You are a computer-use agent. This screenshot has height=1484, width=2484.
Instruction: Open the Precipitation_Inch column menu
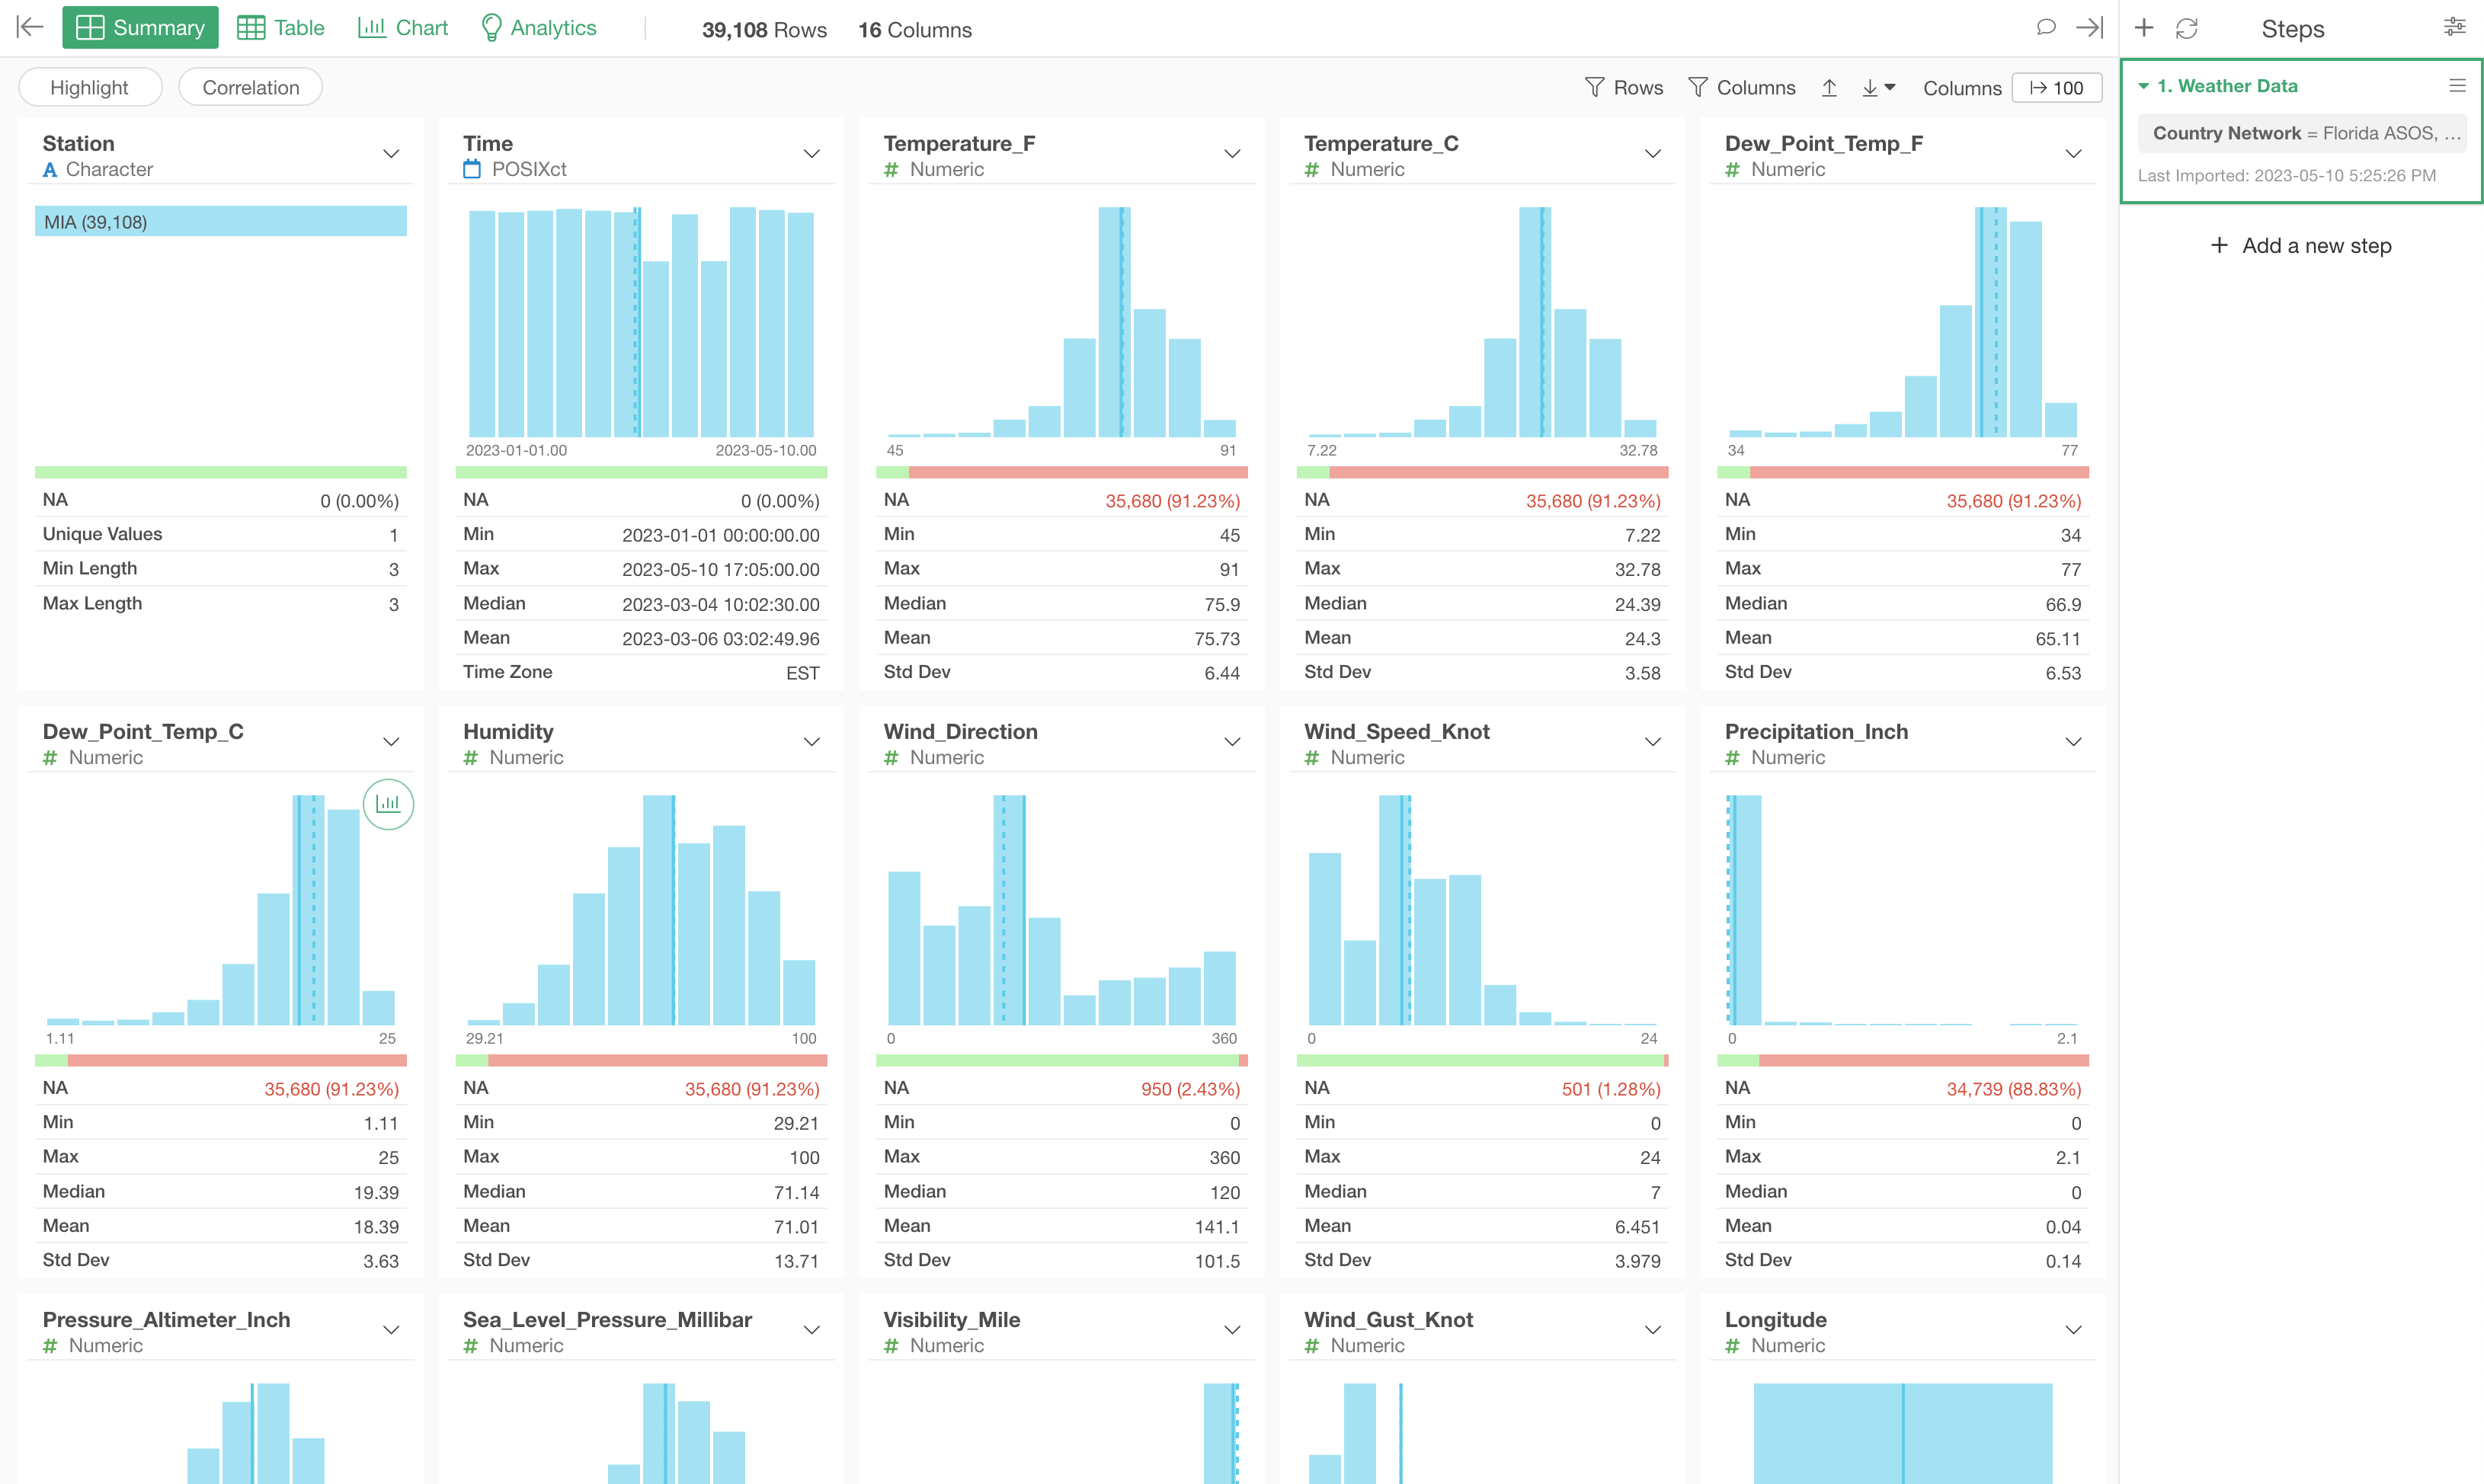click(x=2073, y=742)
